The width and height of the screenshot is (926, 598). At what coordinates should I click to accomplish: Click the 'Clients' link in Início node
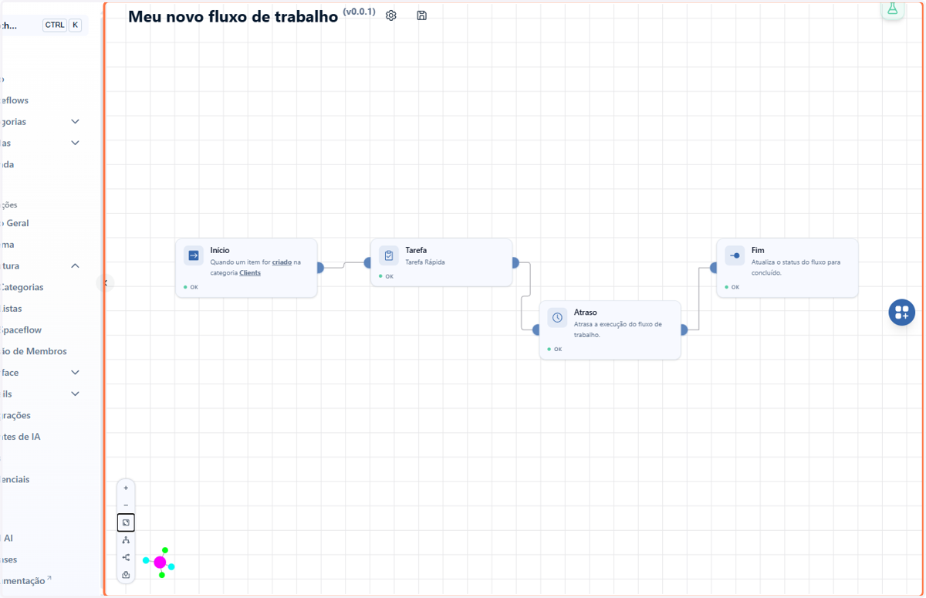tap(250, 273)
